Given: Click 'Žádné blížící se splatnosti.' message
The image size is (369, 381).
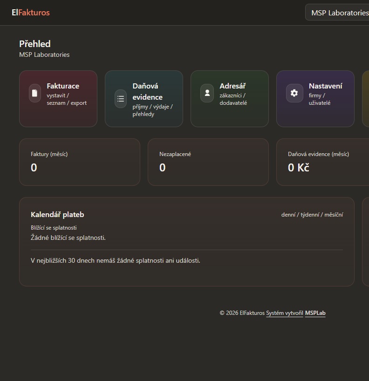Looking at the screenshot, I should coord(68,238).
